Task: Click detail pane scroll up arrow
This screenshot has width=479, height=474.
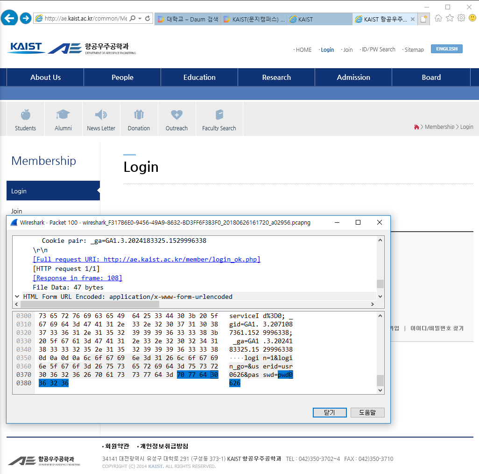Action: (x=380, y=240)
